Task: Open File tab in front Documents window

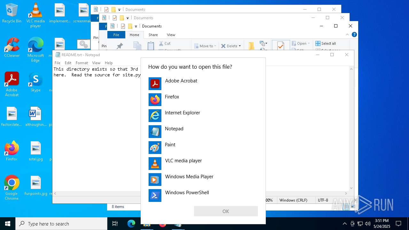Action: [116, 35]
